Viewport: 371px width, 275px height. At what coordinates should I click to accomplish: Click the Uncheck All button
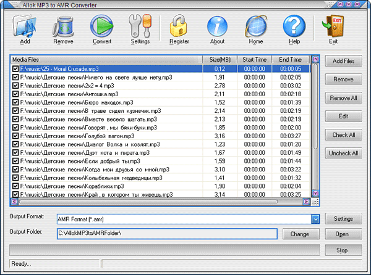tap(343, 154)
